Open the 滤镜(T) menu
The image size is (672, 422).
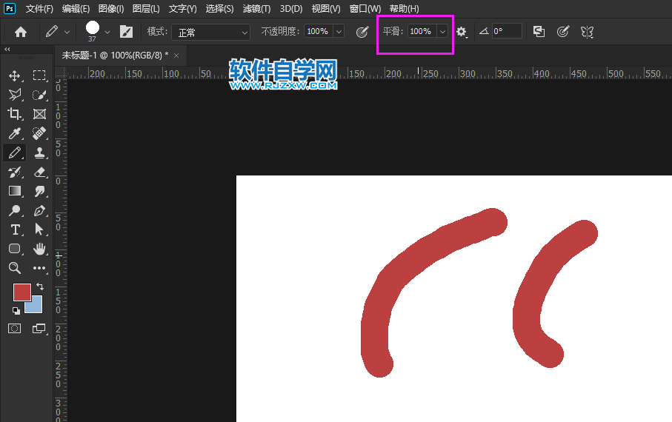pos(256,9)
